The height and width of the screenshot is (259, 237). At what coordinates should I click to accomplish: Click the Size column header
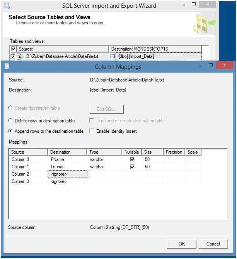point(153,152)
